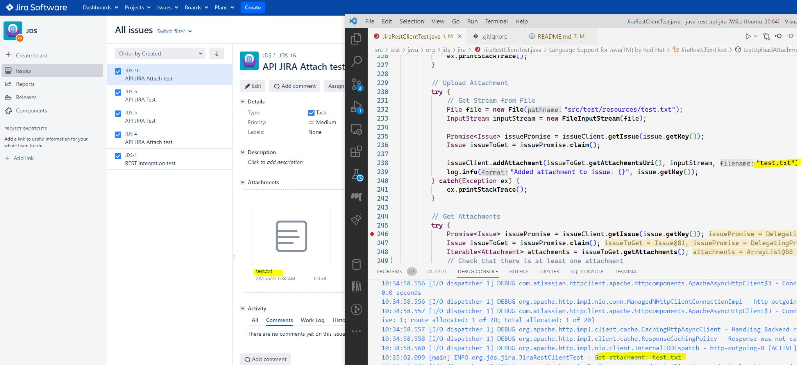
Task: Open the VS Code Terminal menu
Action: (x=496, y=21)
